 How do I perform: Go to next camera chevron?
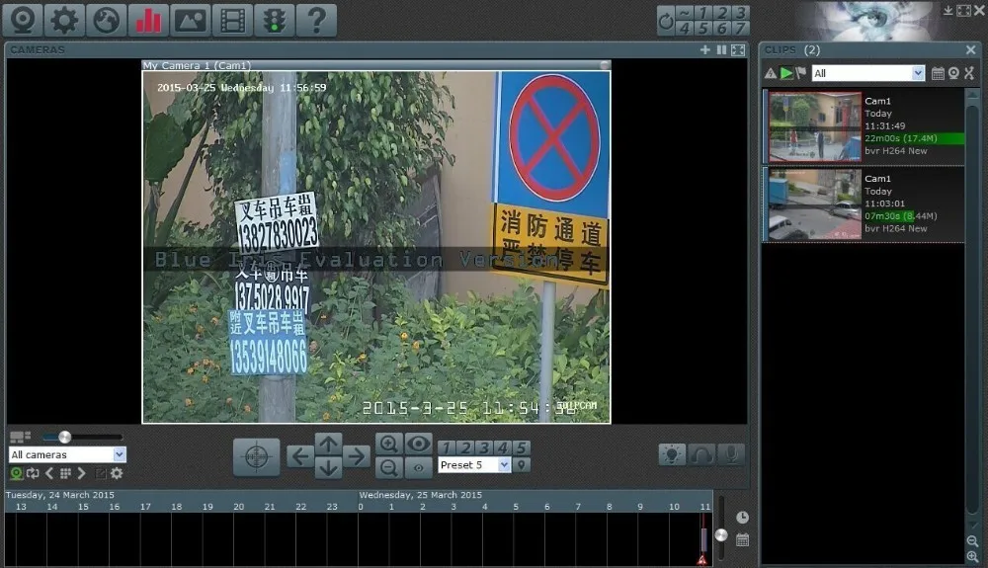[81, 473]
